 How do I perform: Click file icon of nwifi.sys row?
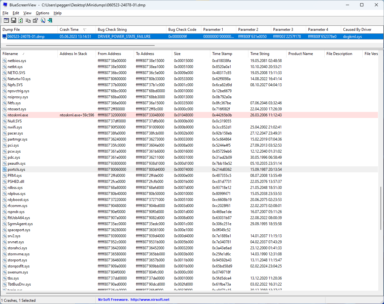pyautogui.click(x=5, y=127)
